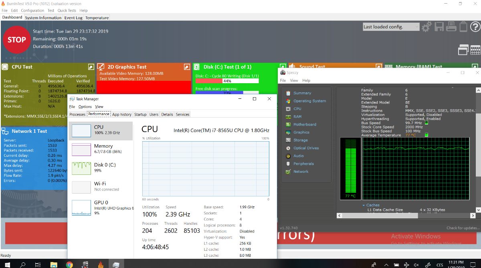Toggle the Bus Speed green graph indicator
The width and height of the screenshot is (481, 268).
(426, 123)
